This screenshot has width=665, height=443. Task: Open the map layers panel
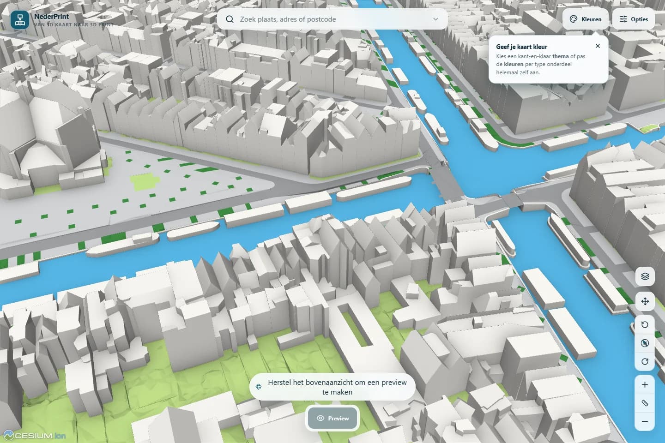coord(645,276)
